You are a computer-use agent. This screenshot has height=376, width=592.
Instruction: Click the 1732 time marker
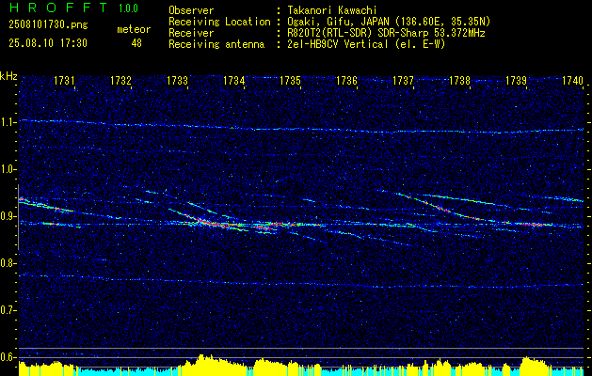pyautogui.click(x=120, y=80)
